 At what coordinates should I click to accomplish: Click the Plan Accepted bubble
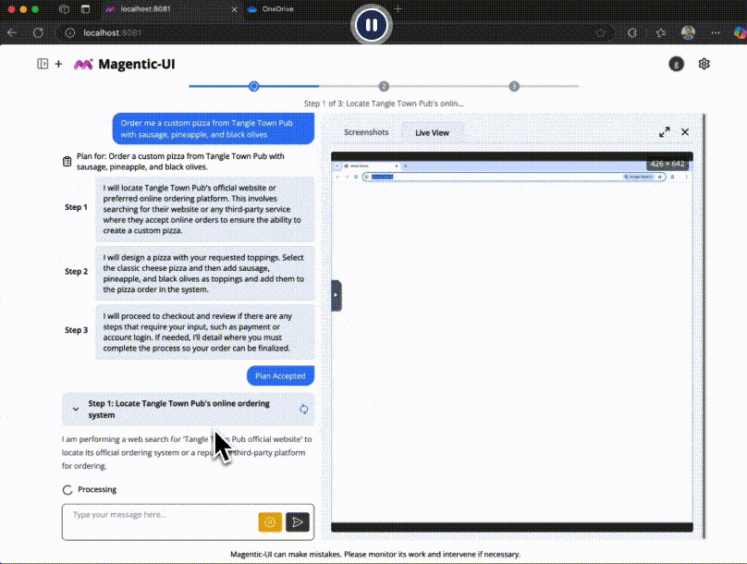tap(280, 375)
